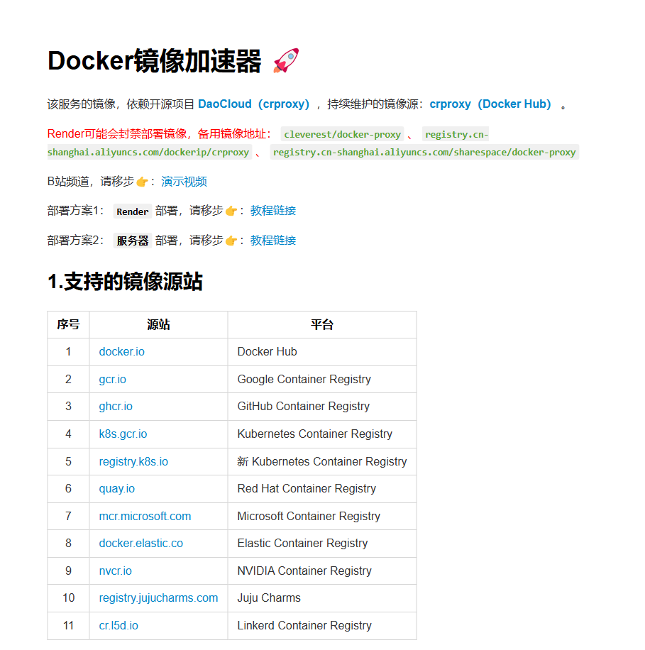Open the ghcr.io GitHub Container Registry link
645x650 pixels.
pyautogui.click(x=115, y=406)
